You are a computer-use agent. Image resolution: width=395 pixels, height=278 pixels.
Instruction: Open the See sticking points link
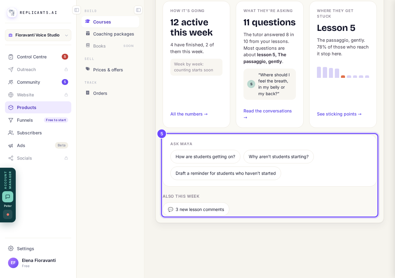point(339,114)
